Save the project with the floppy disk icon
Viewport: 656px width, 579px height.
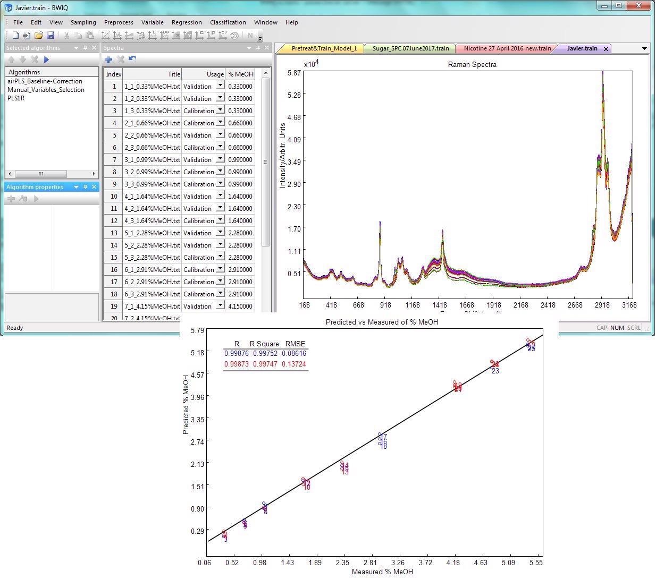pos(51,36)
